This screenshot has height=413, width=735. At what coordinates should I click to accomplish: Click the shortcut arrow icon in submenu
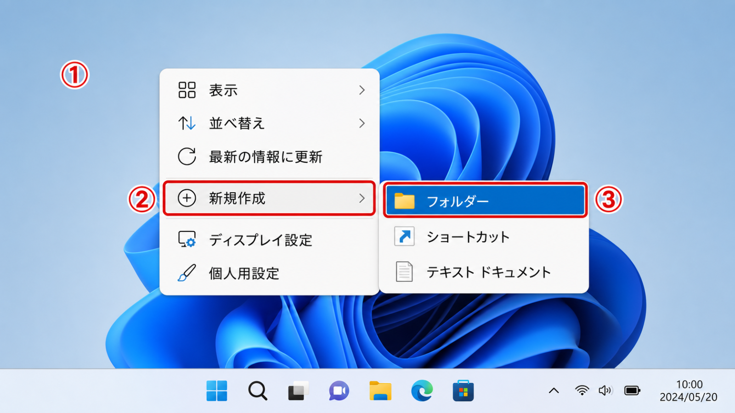404,236
